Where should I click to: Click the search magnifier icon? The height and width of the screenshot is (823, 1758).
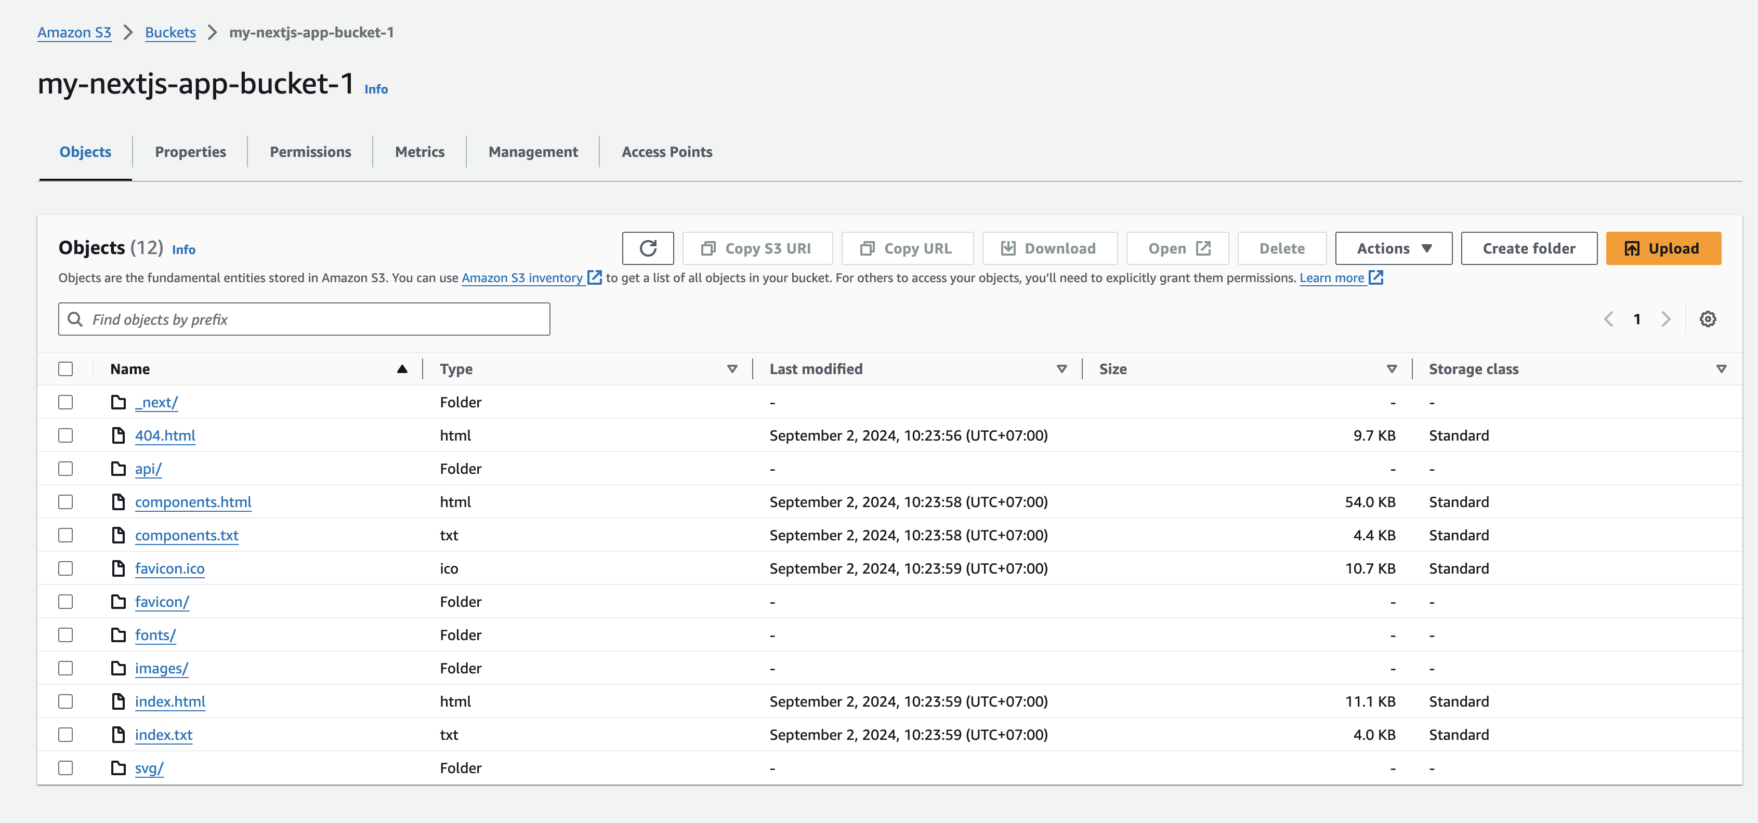76,319
